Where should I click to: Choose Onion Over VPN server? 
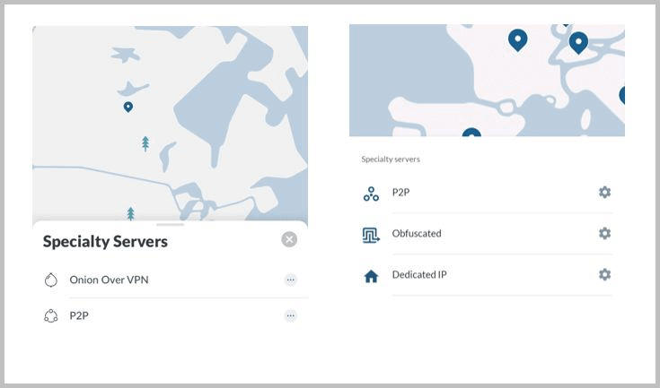(x=109, y=280)
